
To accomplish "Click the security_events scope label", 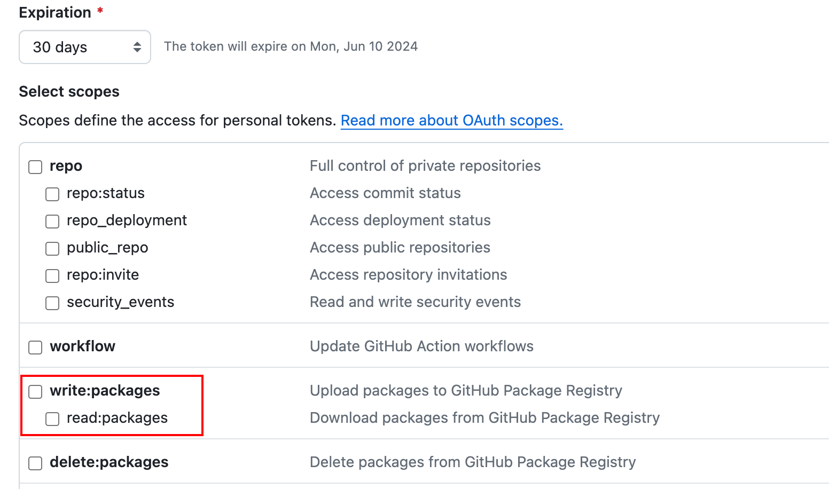I will pos(120,302).
